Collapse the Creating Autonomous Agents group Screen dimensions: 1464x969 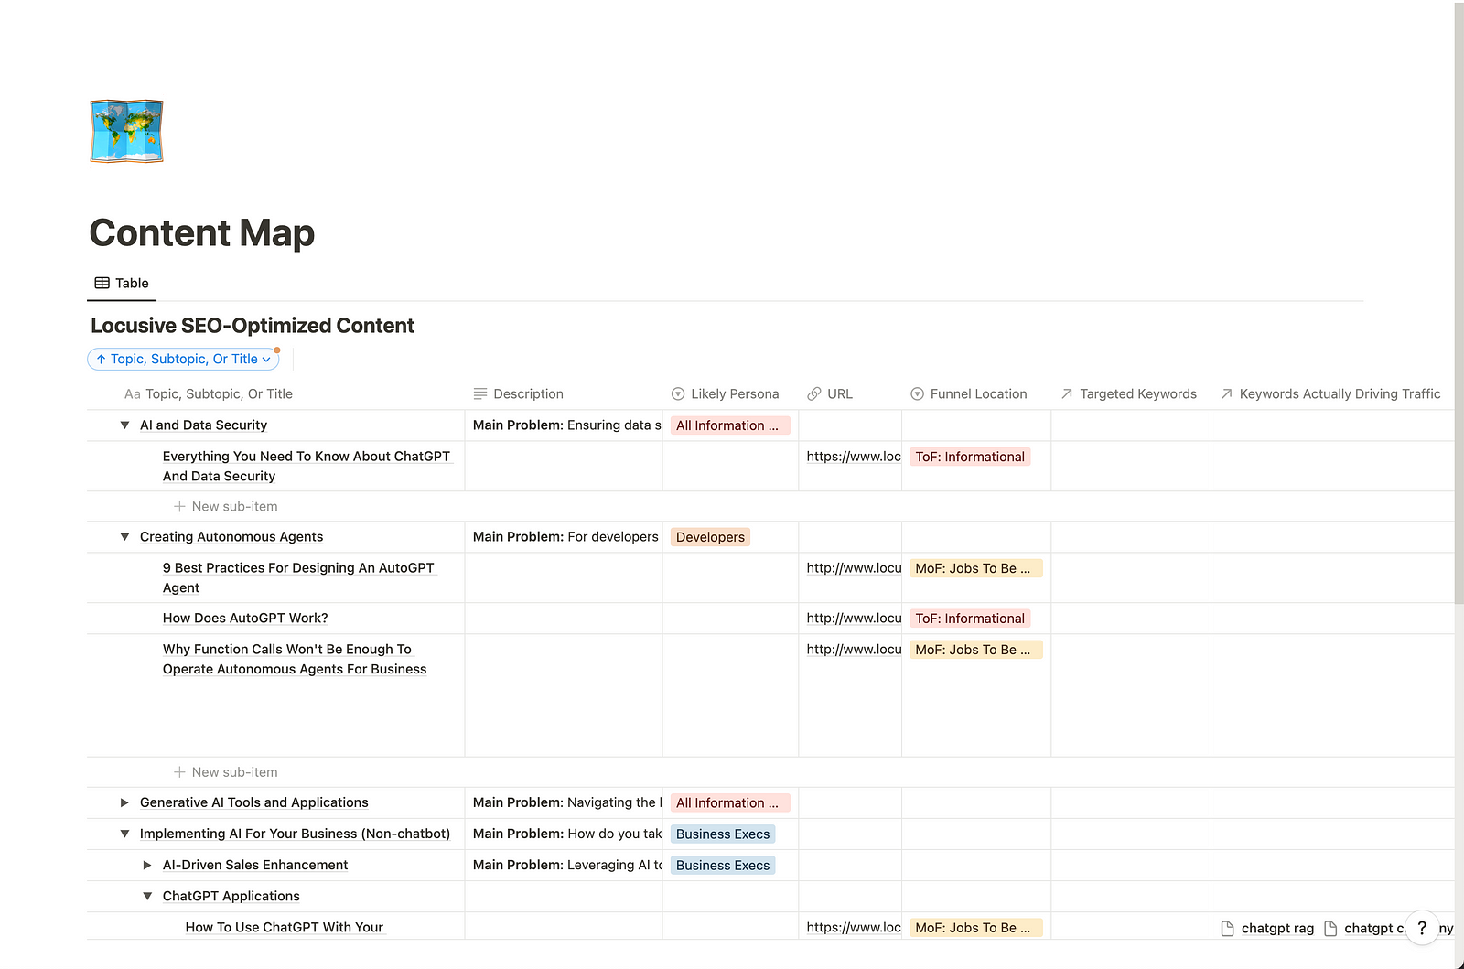pyautogui.click(x=124, y=536)
